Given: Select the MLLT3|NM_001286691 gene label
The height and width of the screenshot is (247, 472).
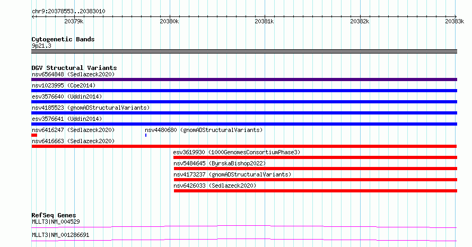Looking at the screenshot, I should (x=60, y=235).
